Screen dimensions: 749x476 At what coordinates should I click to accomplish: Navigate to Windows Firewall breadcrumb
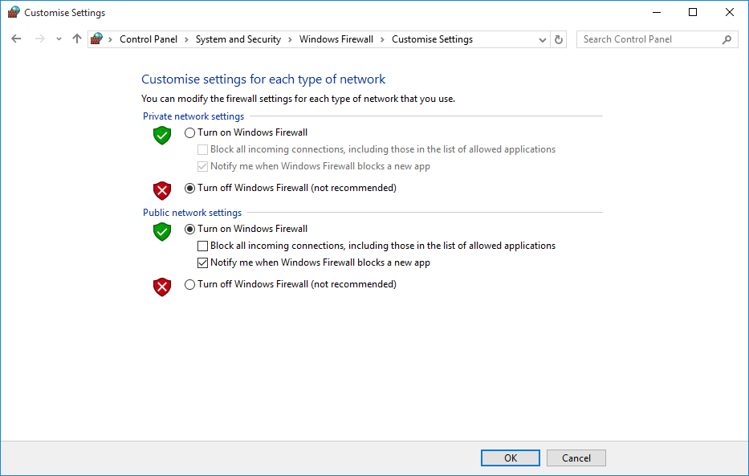pos(336,39)
